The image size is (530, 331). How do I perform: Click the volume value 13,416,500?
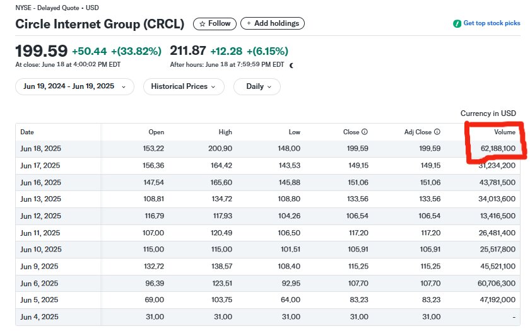[498, 216]
